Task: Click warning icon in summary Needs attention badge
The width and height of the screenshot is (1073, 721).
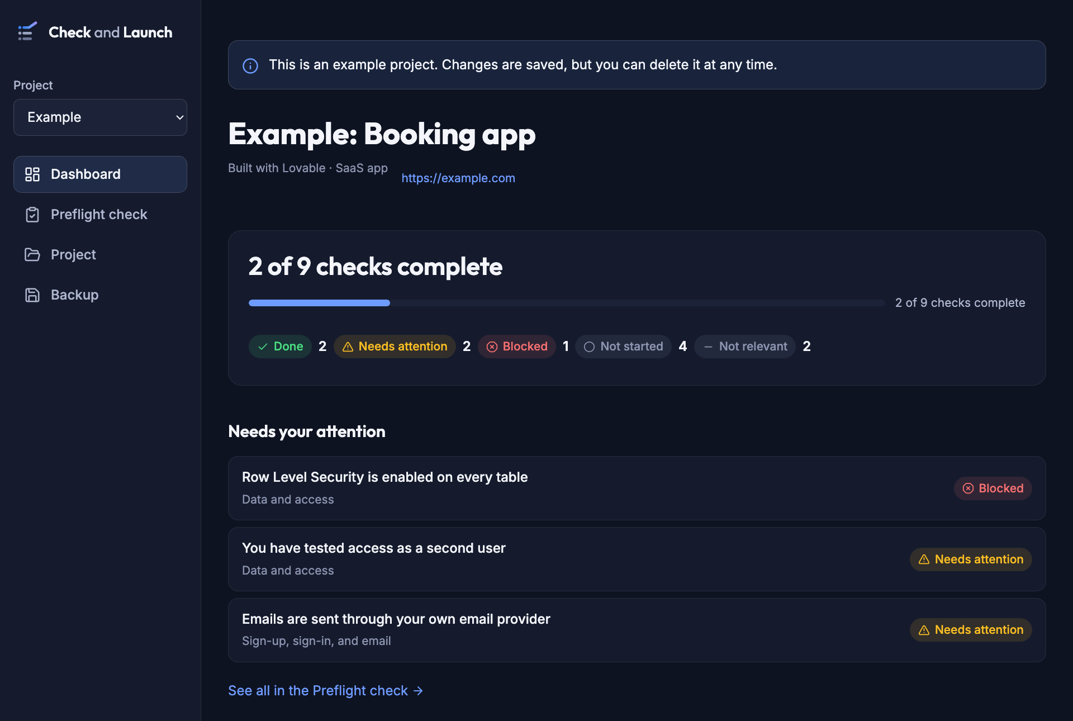Action: pos(348,347)
